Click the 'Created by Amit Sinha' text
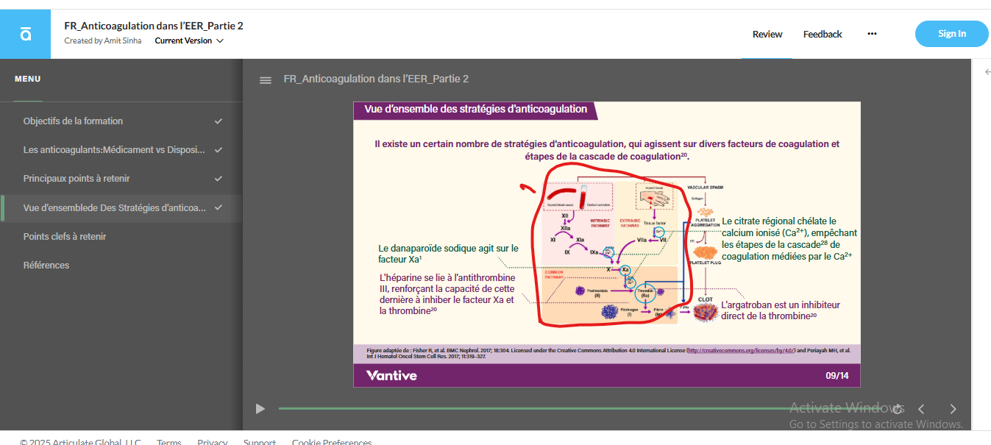991x445 pixels. pyautogui.click(x=103, y=41)
